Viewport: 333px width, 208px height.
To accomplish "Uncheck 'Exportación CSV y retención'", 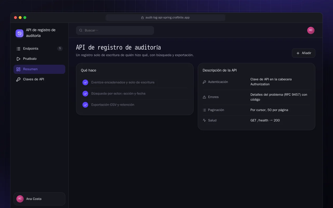I will [x=85, y=105].
